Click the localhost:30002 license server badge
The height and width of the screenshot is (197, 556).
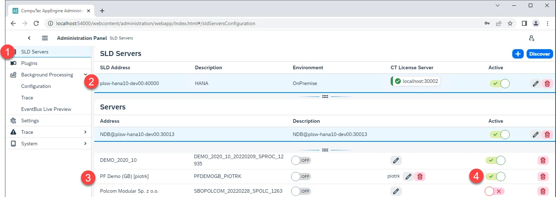pyautogui.click(x=416, y=81)
